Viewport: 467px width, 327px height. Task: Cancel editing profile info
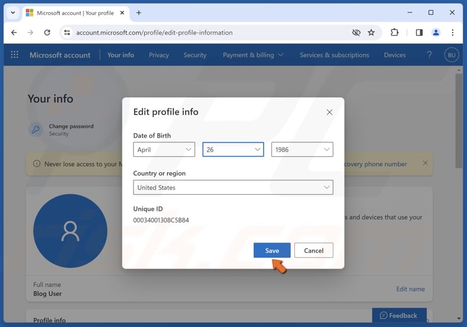pos(314,250)
